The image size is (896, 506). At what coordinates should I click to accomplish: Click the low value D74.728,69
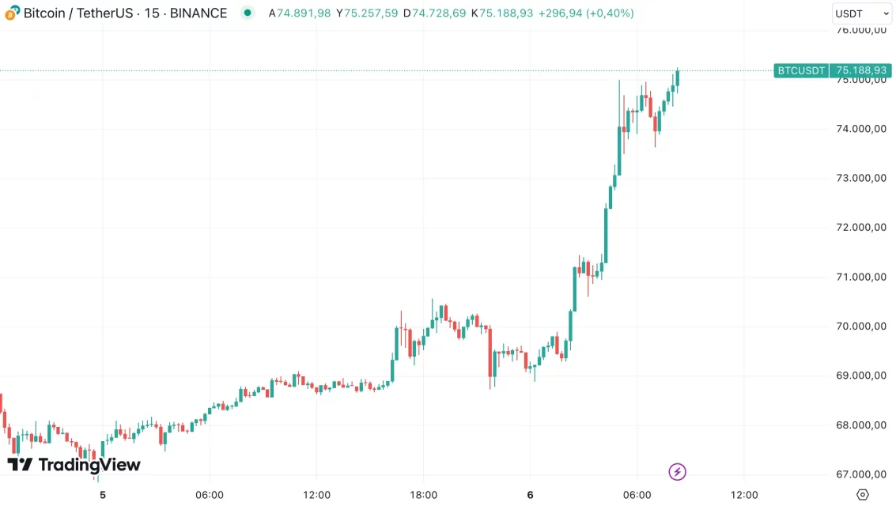click(434, 13)
